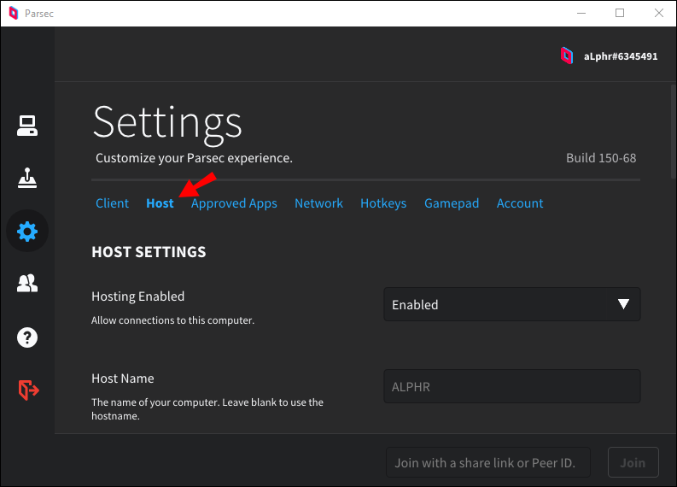The height and width of the screenshot is (487, 677).
Task: Open the Network settings tab
Action: [318, 203]
